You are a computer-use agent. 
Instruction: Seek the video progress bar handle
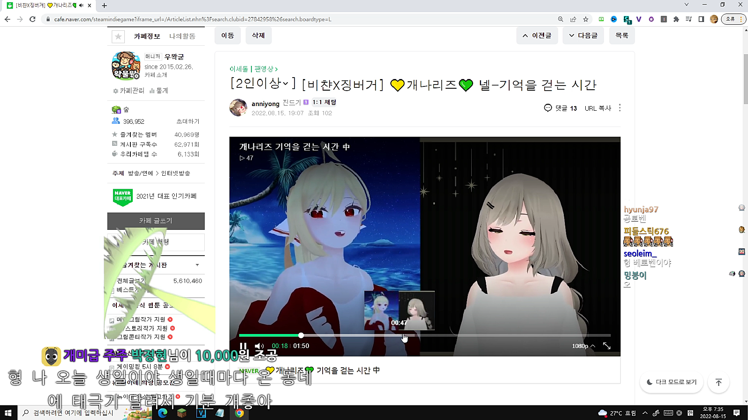(x=301, y=335)
